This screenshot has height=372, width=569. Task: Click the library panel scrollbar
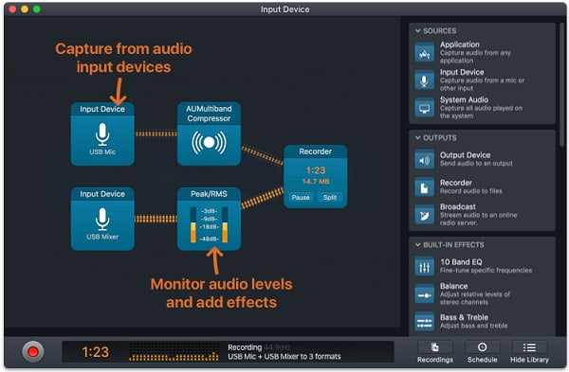[561, 85]
